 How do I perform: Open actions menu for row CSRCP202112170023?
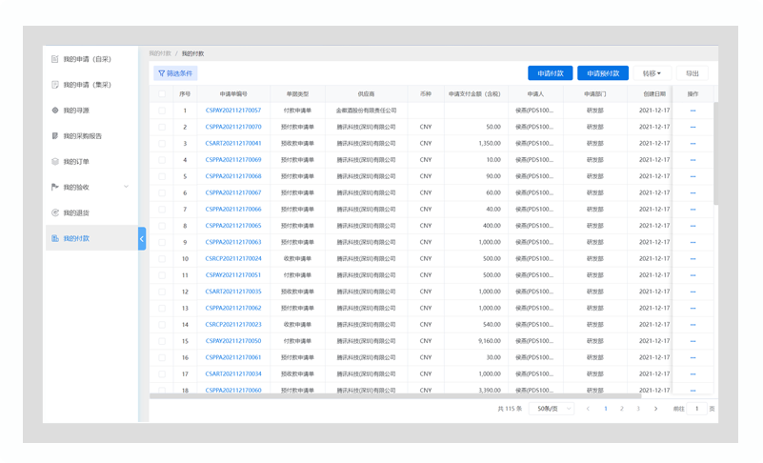click(x=693, y=325)
